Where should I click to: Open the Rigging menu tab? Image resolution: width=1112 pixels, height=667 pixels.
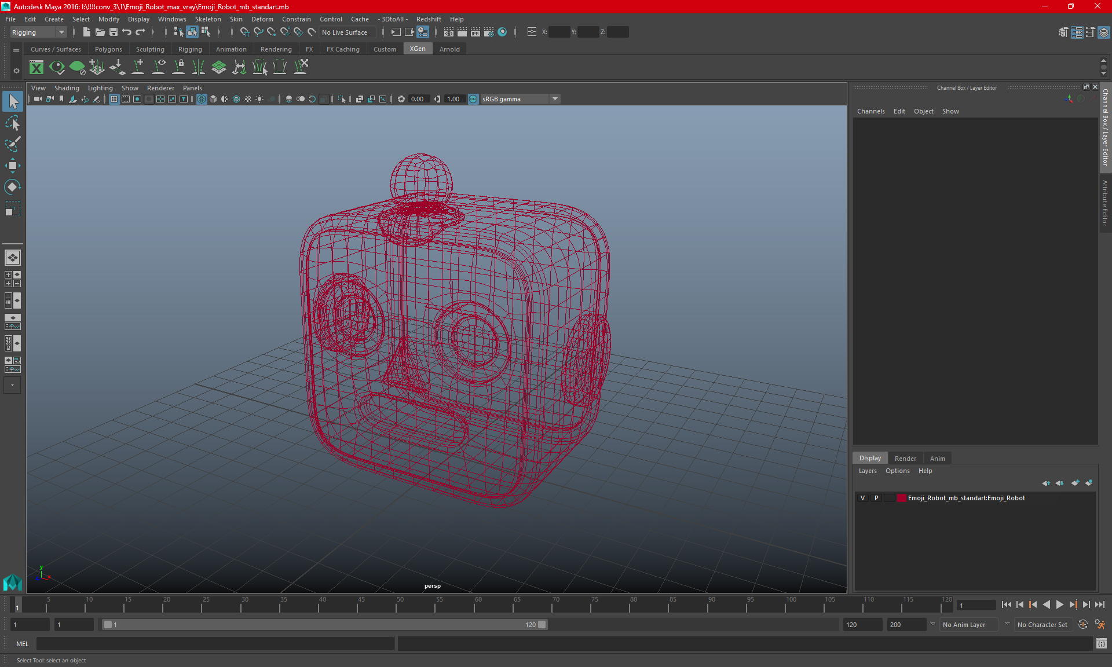(188, 49)
